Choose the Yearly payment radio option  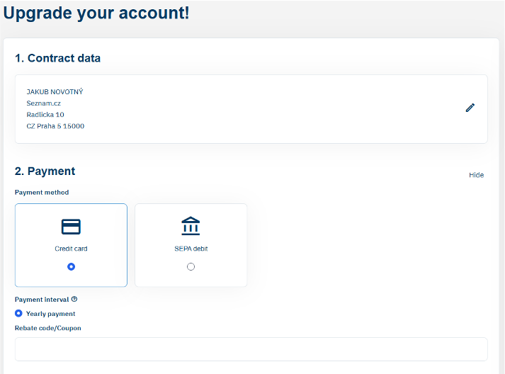pyautogui.click(x=18, y=313)
